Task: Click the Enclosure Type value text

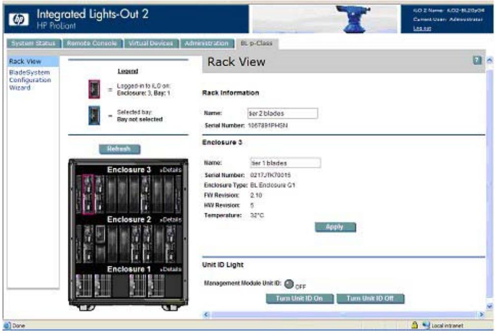Action: 273,185
